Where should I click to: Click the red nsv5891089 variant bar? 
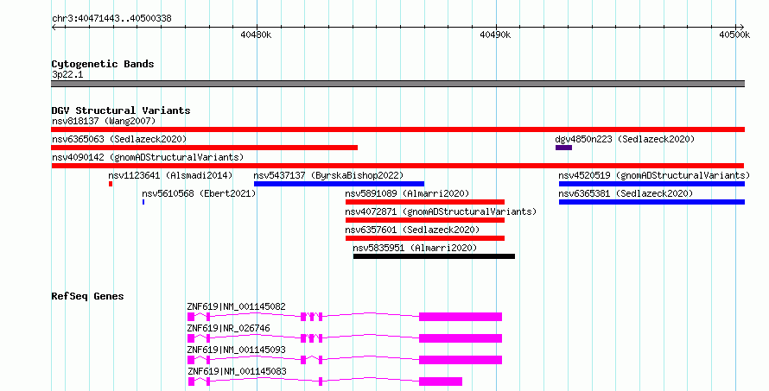coord(425,202)
